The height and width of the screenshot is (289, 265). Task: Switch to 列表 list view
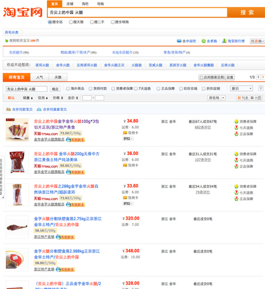243,98
